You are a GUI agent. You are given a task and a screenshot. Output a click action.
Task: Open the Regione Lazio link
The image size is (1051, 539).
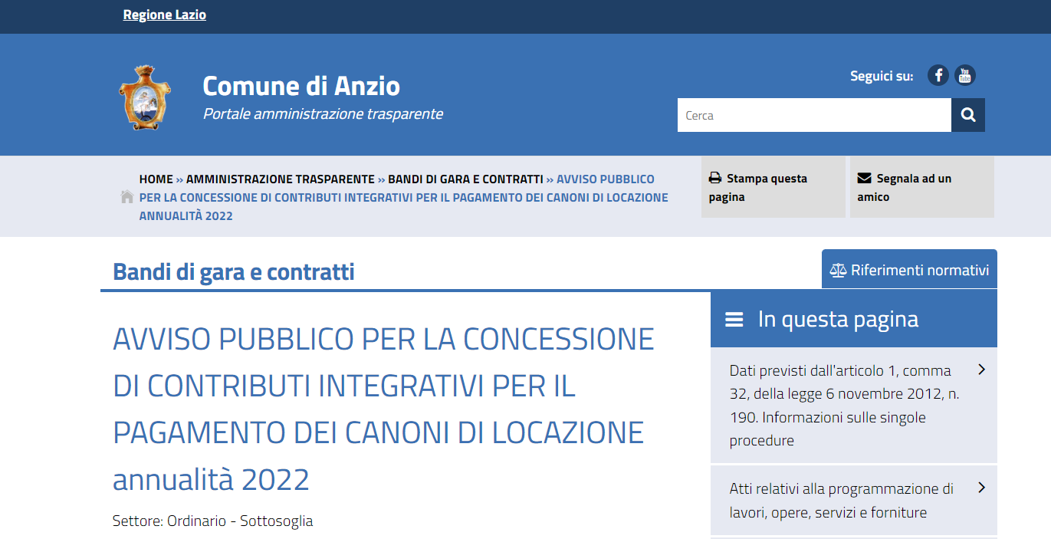[165, 15]
